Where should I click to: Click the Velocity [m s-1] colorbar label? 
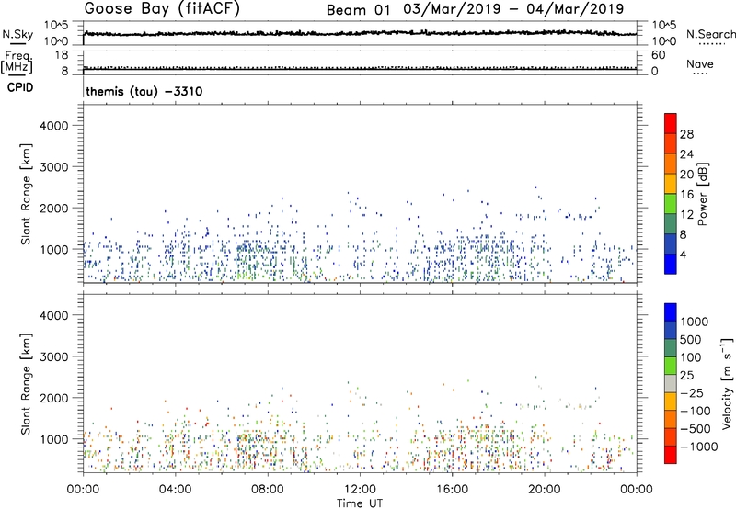[x=727, y=383]
